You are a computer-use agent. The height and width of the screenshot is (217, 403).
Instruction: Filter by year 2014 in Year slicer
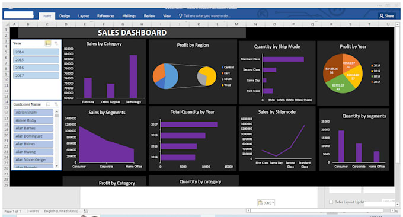[36, 52]
